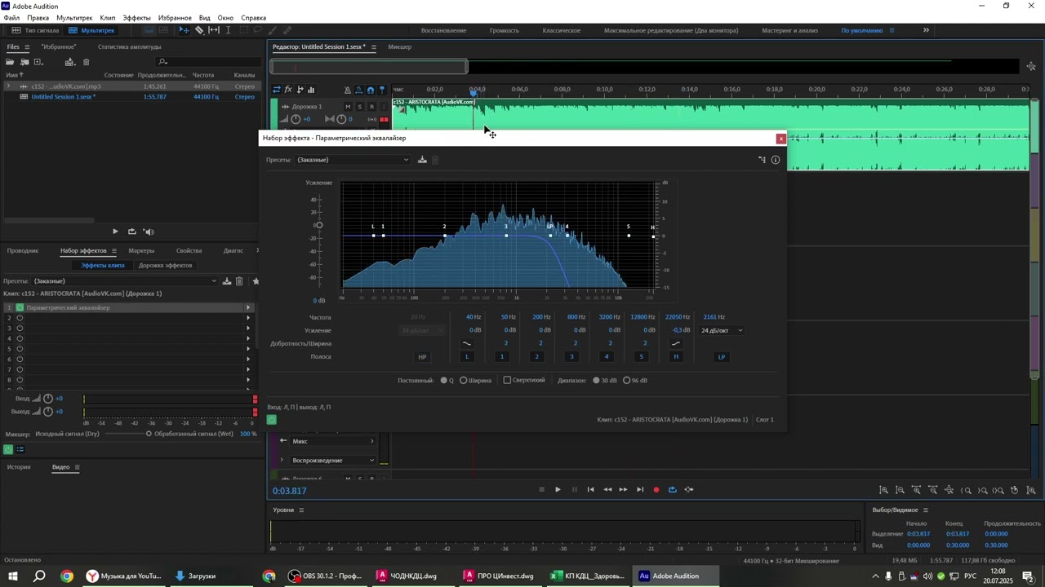
Task: Select the Razor tool in toolbar
Action: [x=199, y=30]
